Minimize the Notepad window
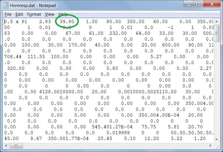The width and height of the screenshot is (223, 152). point(189,4)
